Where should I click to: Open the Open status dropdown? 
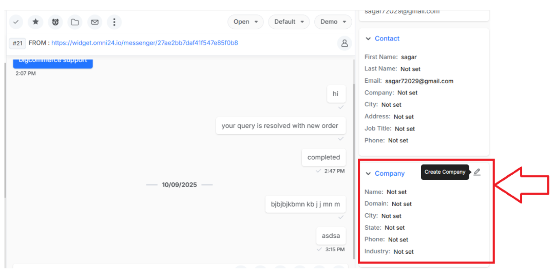click(245, 22)
